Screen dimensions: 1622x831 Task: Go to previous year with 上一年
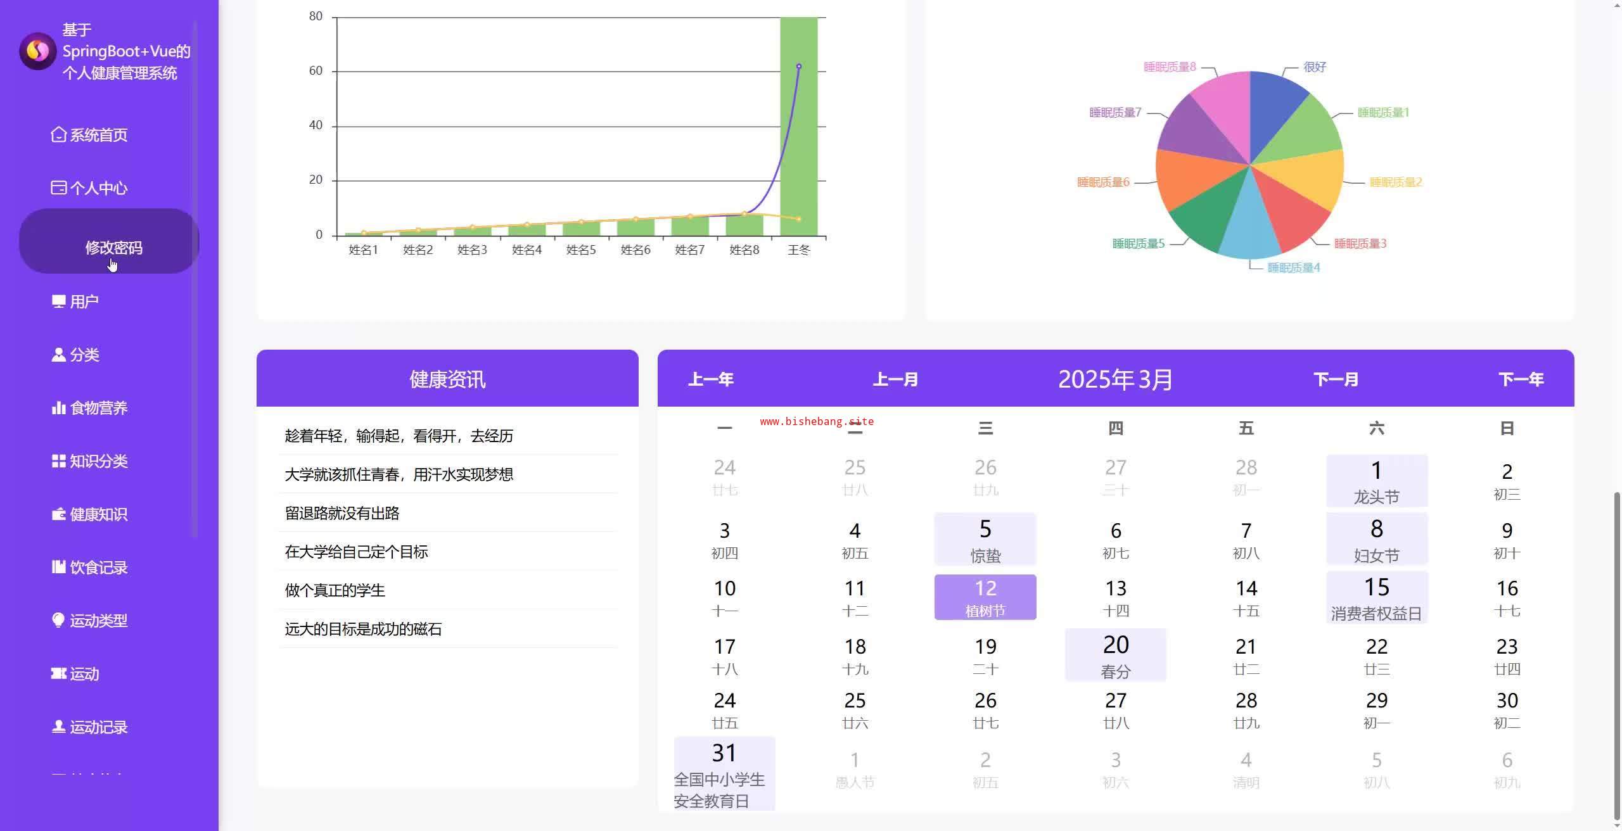[710, 379]
